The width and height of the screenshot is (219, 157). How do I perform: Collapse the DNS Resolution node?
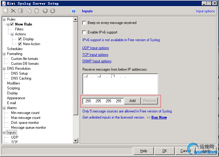(x=4, y=69)
